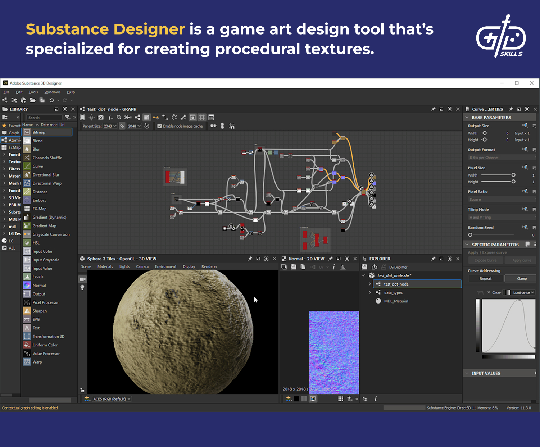This screenshot has width=540, height=447.
Task: Collapse the SPECIFIC PARAMETERS section
Action: pyautogui.click(x=467, y=245)
